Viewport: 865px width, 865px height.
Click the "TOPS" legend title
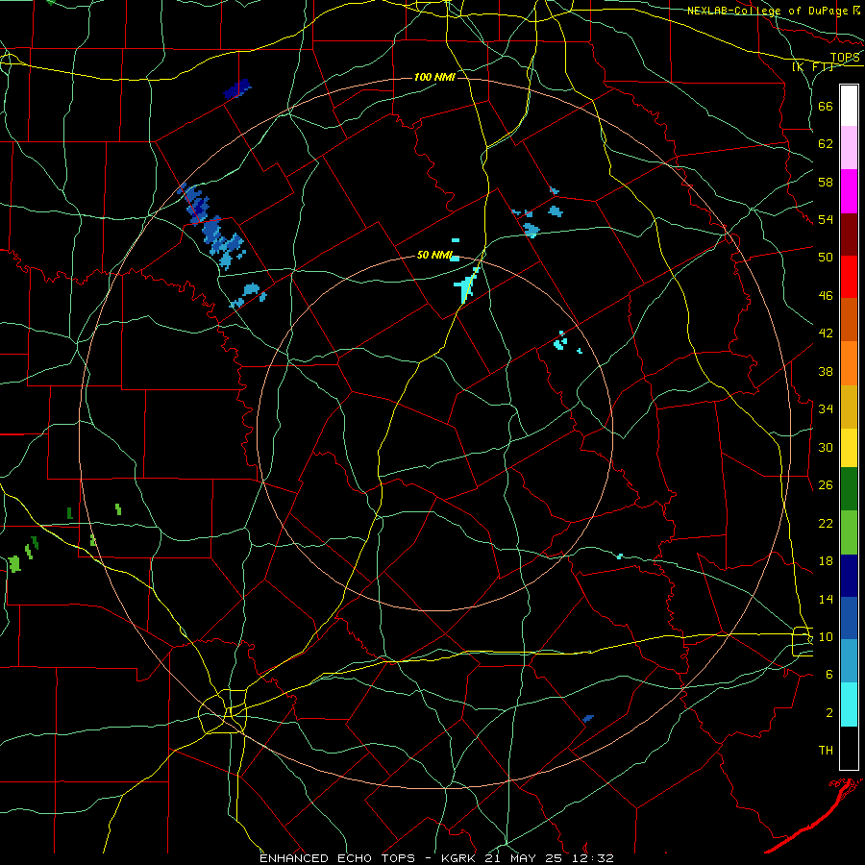pos(845,58)
